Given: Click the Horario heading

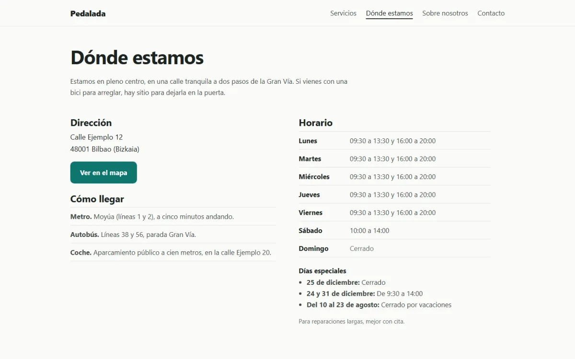Looking at the screenshot, I should [x=316, y=123].
